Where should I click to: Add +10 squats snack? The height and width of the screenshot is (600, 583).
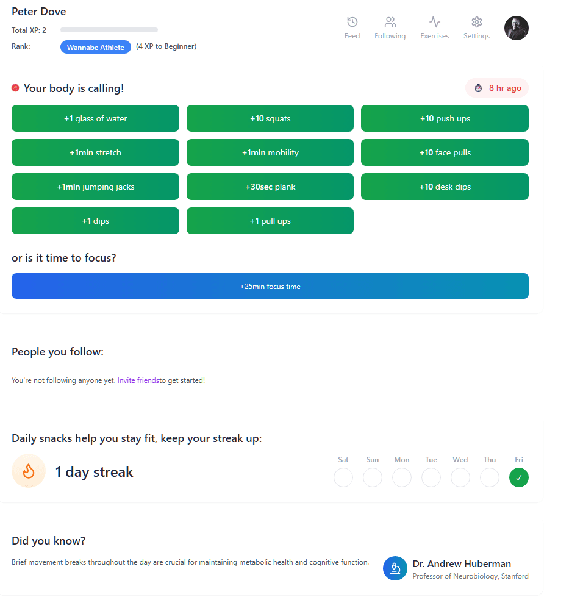tap(270, 118)
